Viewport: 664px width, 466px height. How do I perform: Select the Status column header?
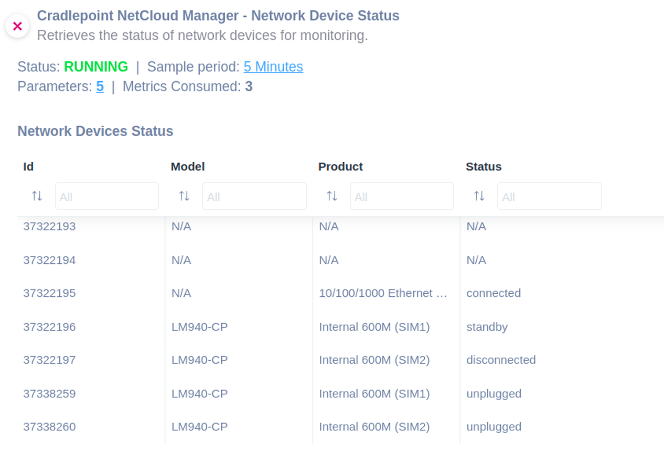pyautogui.click(x=484, y=167)
